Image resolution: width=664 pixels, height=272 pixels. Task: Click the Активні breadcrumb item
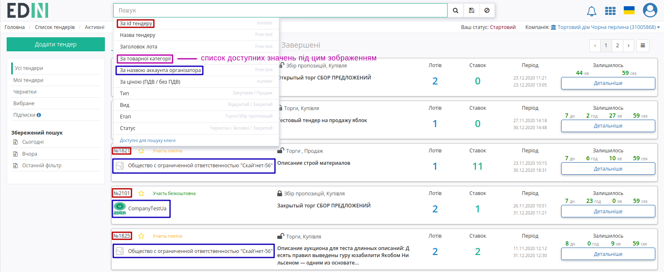point(95,27)
